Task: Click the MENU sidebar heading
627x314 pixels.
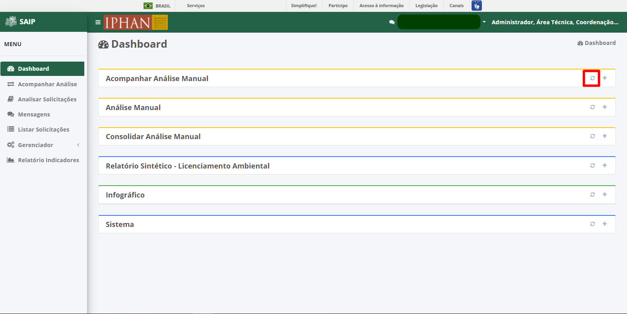Action: tap(13, 44)
